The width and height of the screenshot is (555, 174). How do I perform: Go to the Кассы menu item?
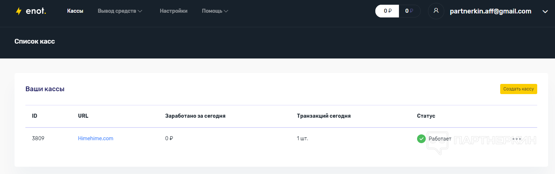pyautogui.click(x=75, y=11)
